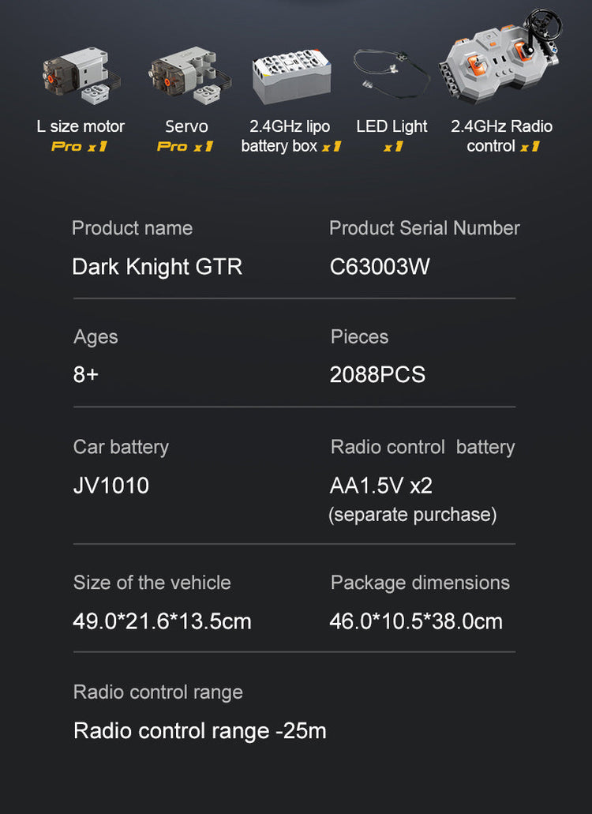Click the yellow "Pro x1" under Servo
Image resolution: width=592 pixels, height=814 pixels.
(185, 147)
